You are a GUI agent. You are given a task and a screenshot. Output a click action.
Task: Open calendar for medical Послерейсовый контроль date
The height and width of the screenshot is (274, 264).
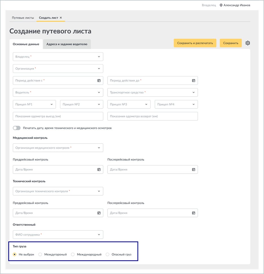[x=193, y=169]
